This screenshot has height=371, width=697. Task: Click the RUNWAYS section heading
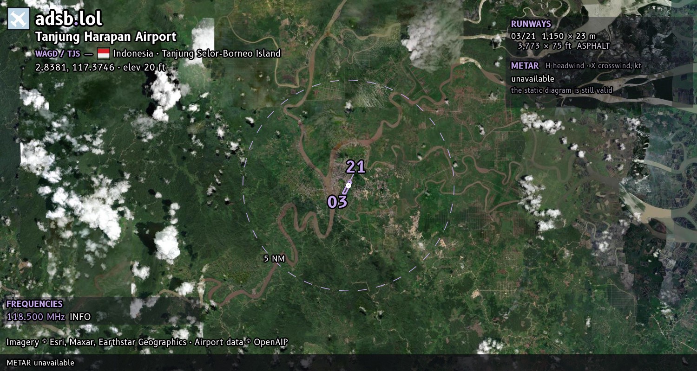point(531,24)
